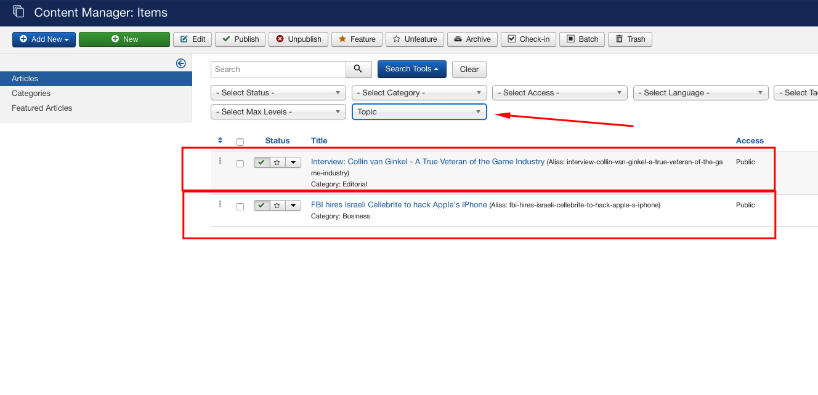Click the Content Manager: Items page title
Screen dimensions: 818x395
coord(101,12)
